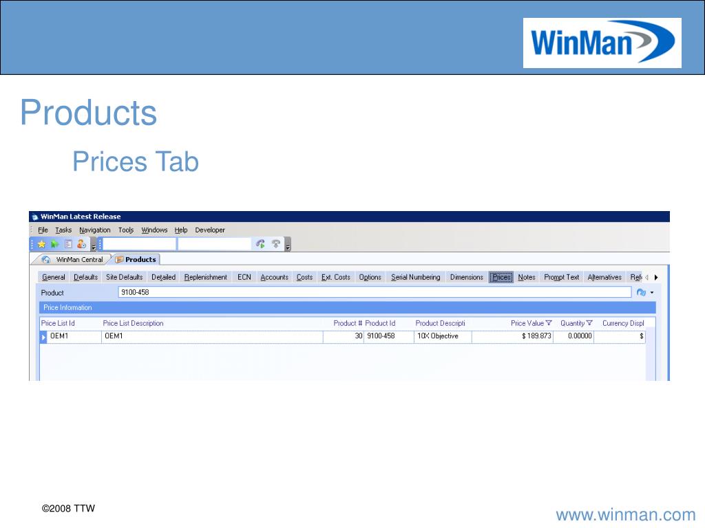Viewport: 705px width, 528px height.
Task: Open the www.winman.com link
Action: click(x=626, y=514)
